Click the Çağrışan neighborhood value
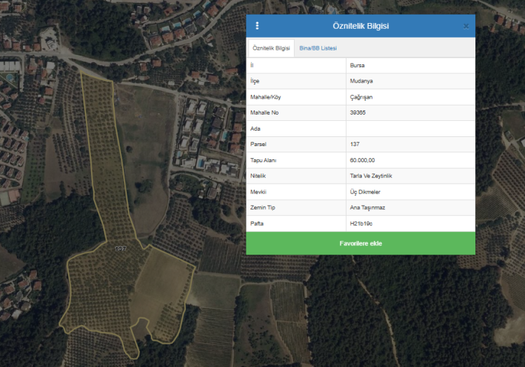 (361, 96)
